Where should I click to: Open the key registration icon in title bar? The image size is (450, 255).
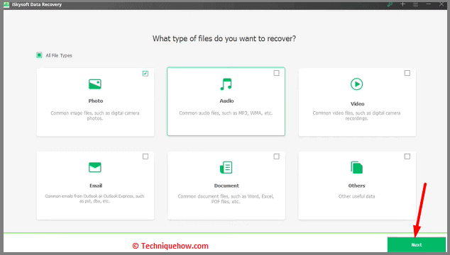390,4
